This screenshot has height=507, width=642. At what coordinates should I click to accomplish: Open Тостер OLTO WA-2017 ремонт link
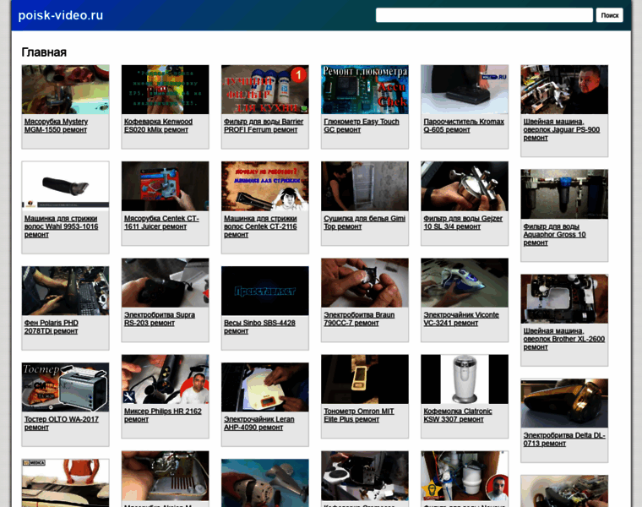coord(62,423)
